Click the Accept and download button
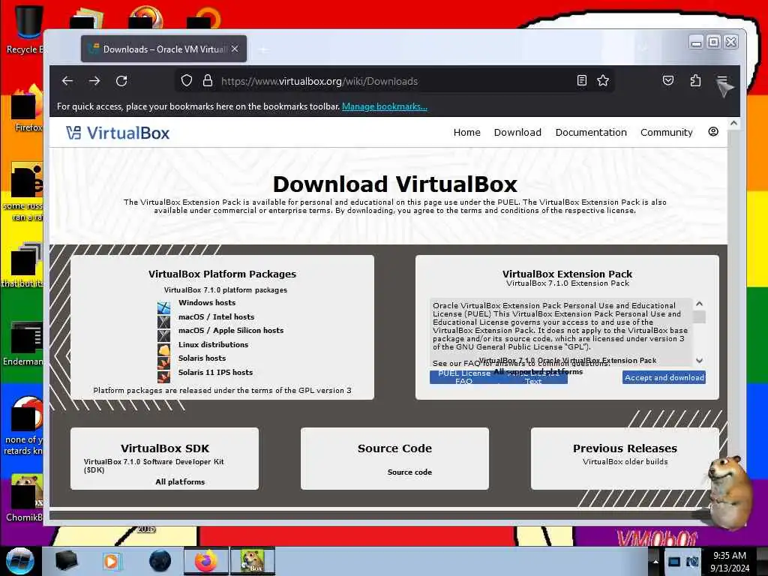 point(664,377)
